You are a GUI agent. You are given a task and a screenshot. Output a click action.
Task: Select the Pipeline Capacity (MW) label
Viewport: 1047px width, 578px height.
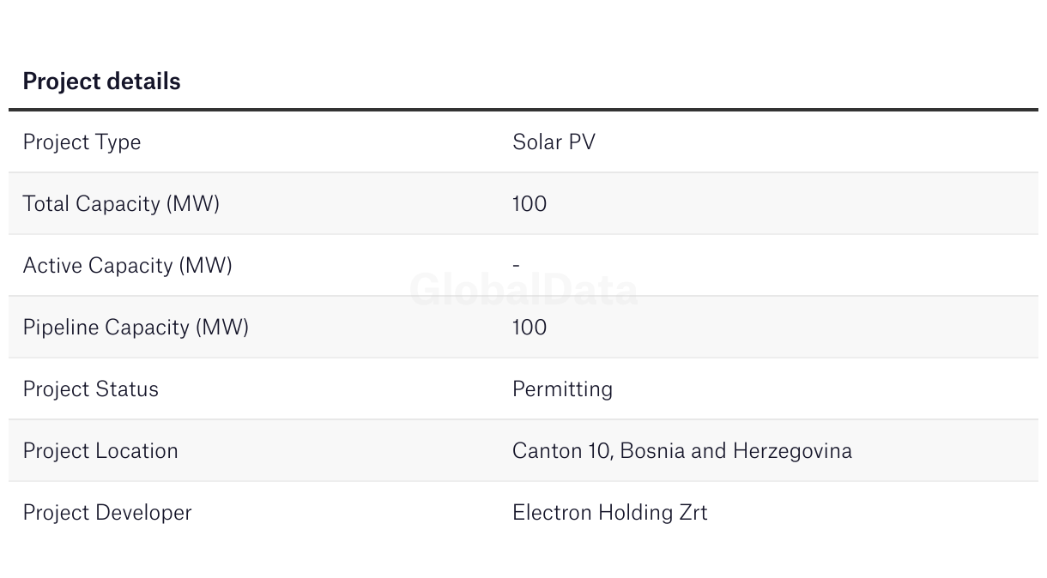click(x=136, y=328)
